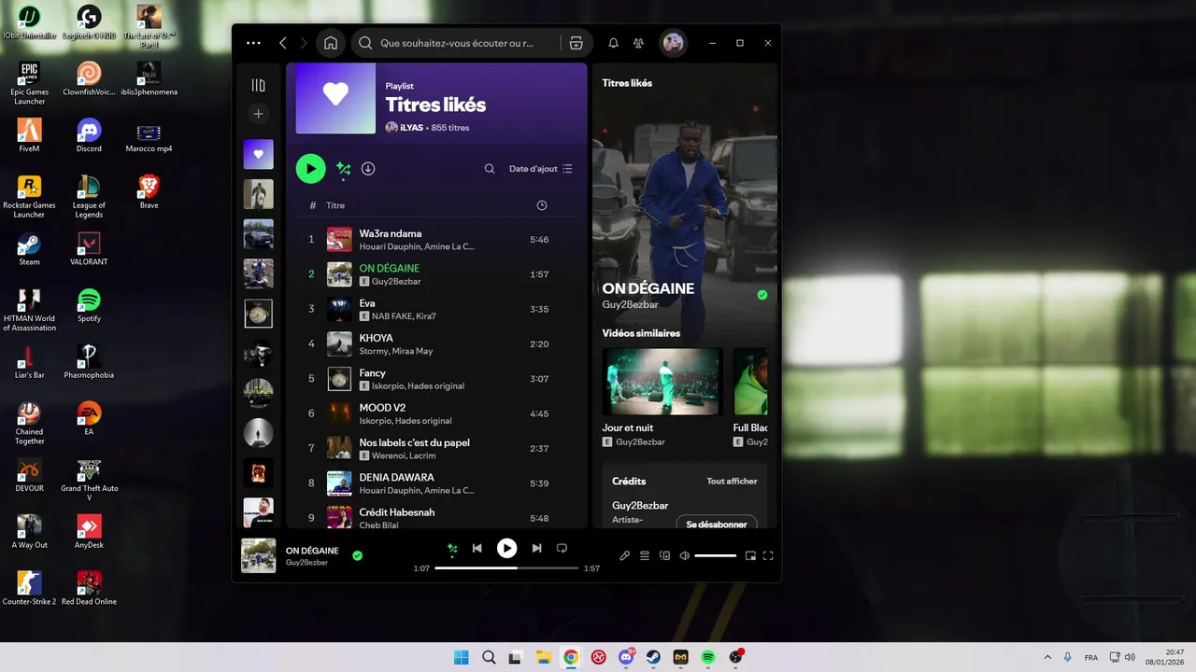Open Windows Start menu
The image size is (1196, 672).
[x=461, y=657]
